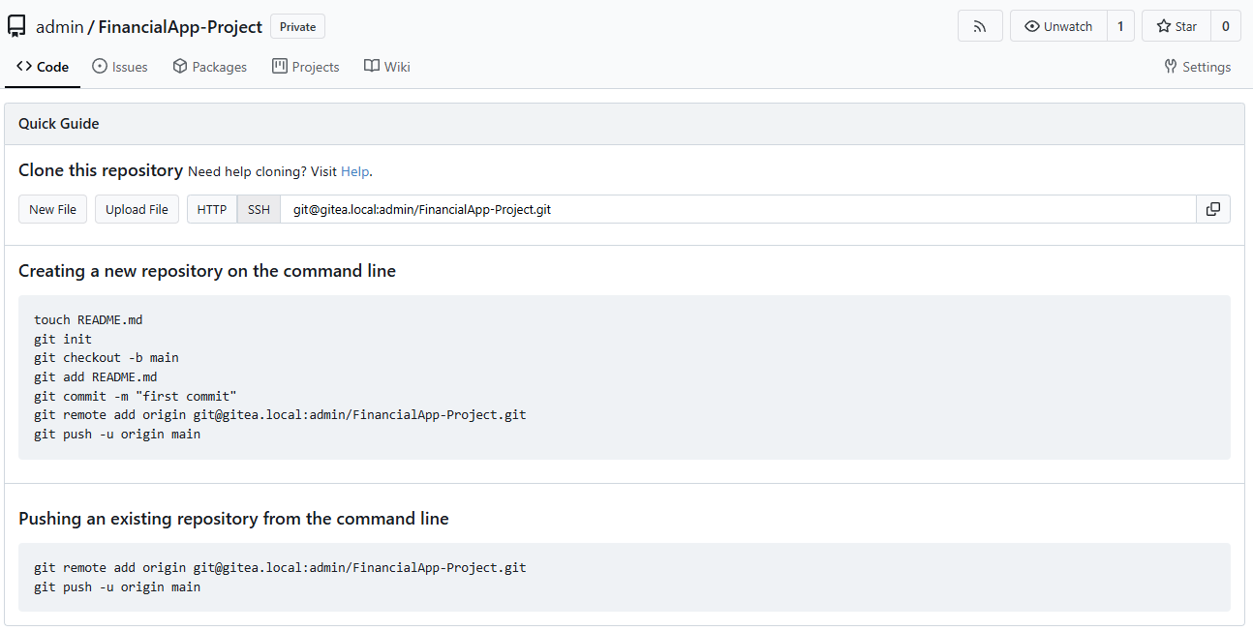Select the Code tab
Screen dimensions: 1253x631
(43, 67)
